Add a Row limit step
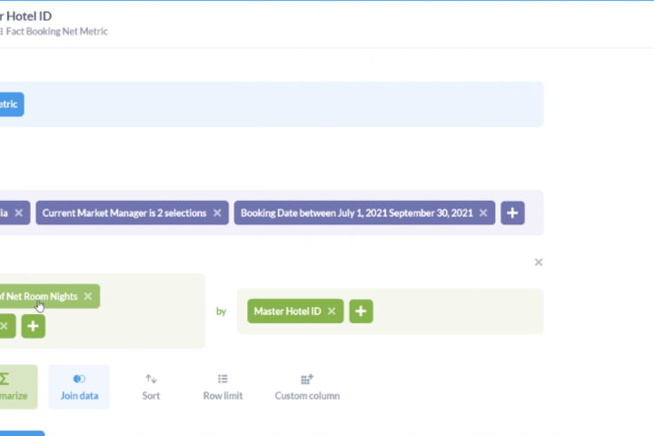This screenshot has width=654, height=436. coord(223,387)
